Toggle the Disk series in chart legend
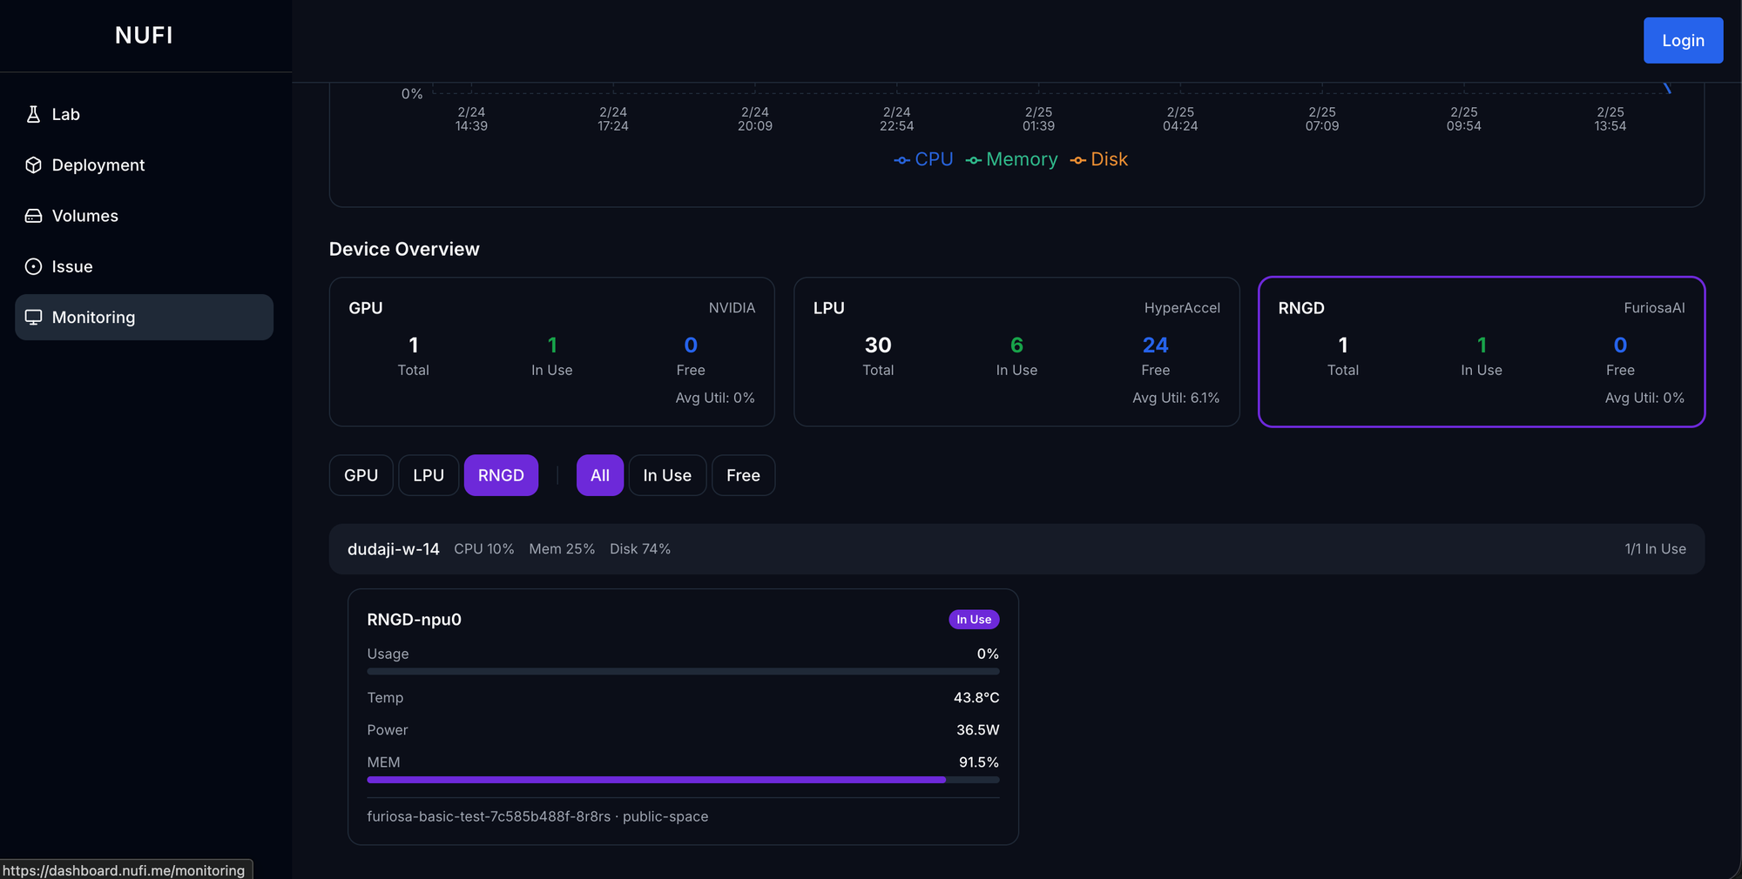This screenshot has width=1742, height=879. point(1098,160)
